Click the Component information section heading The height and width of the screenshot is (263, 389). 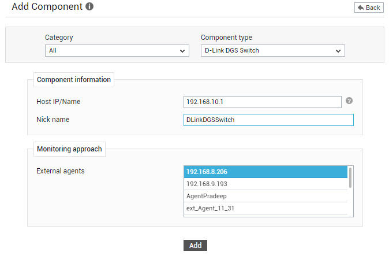point(74,80)
